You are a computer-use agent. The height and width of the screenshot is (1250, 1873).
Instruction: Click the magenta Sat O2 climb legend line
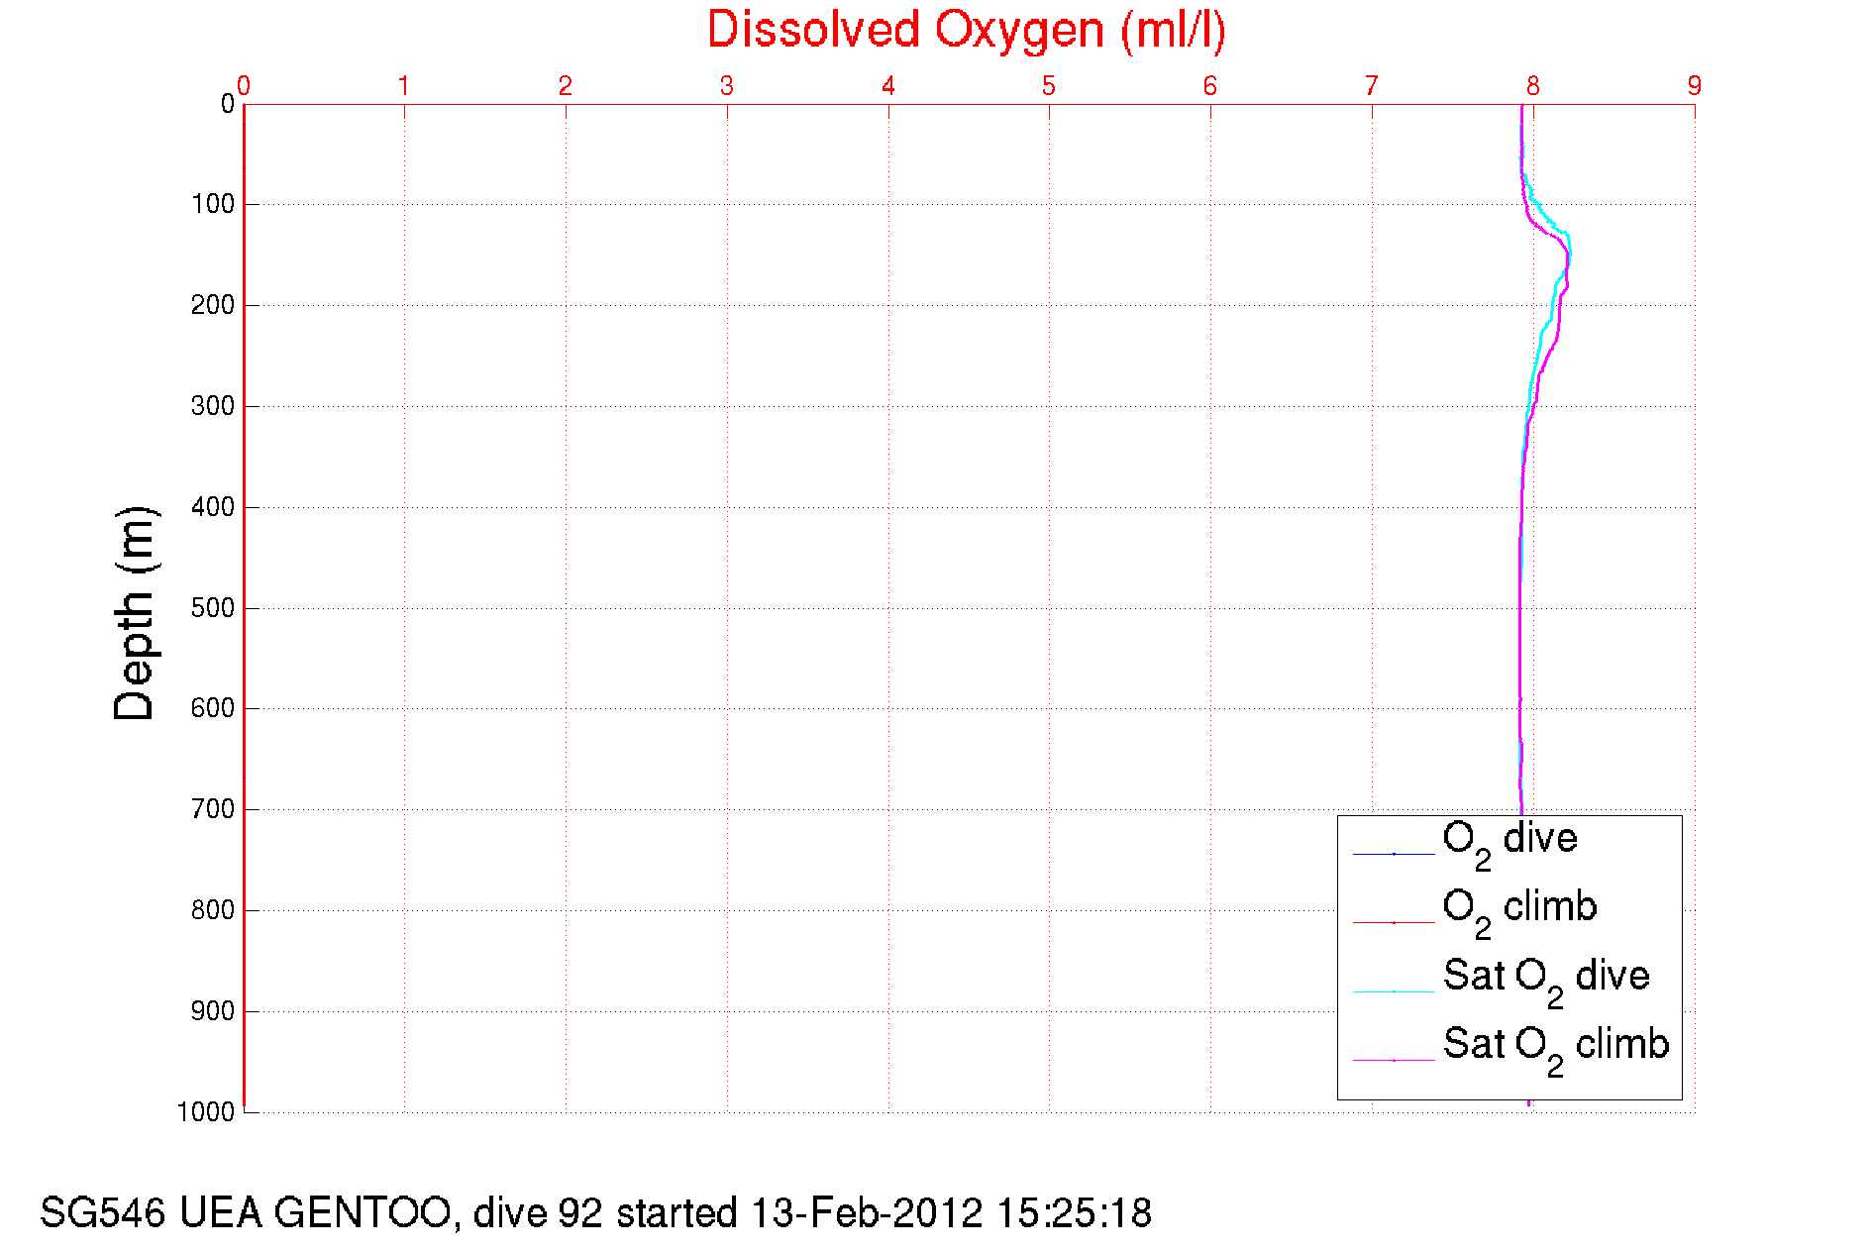click(1394, 1060)
